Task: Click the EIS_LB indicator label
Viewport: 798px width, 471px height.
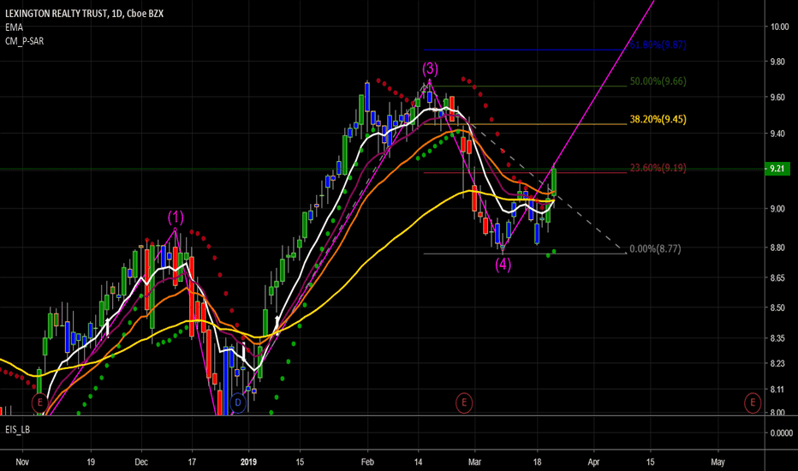Action: pyautogui.click(x=18, y=430)
